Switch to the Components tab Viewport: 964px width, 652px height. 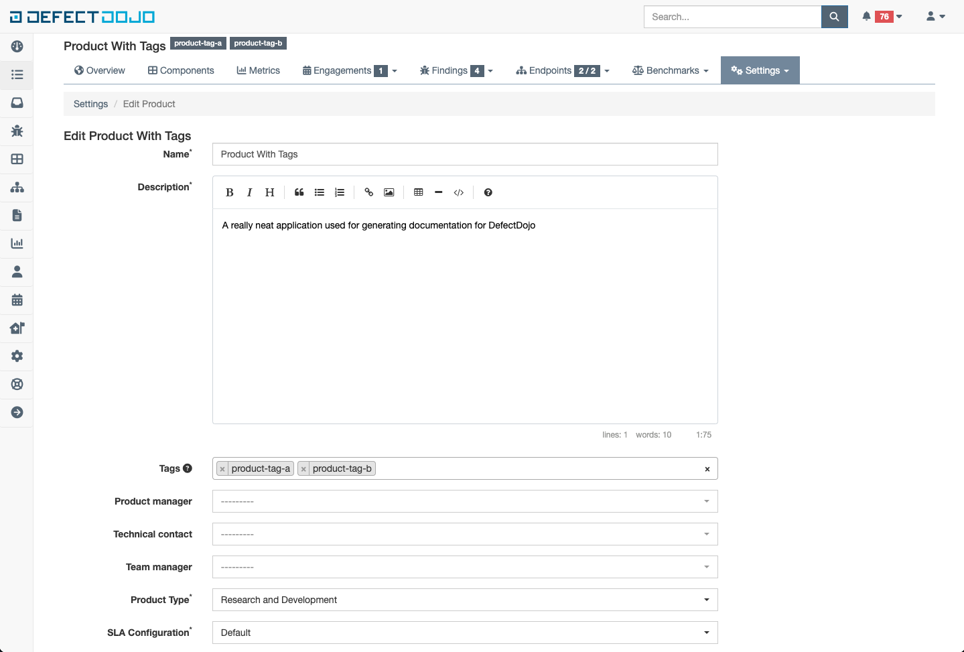point(180,70)
